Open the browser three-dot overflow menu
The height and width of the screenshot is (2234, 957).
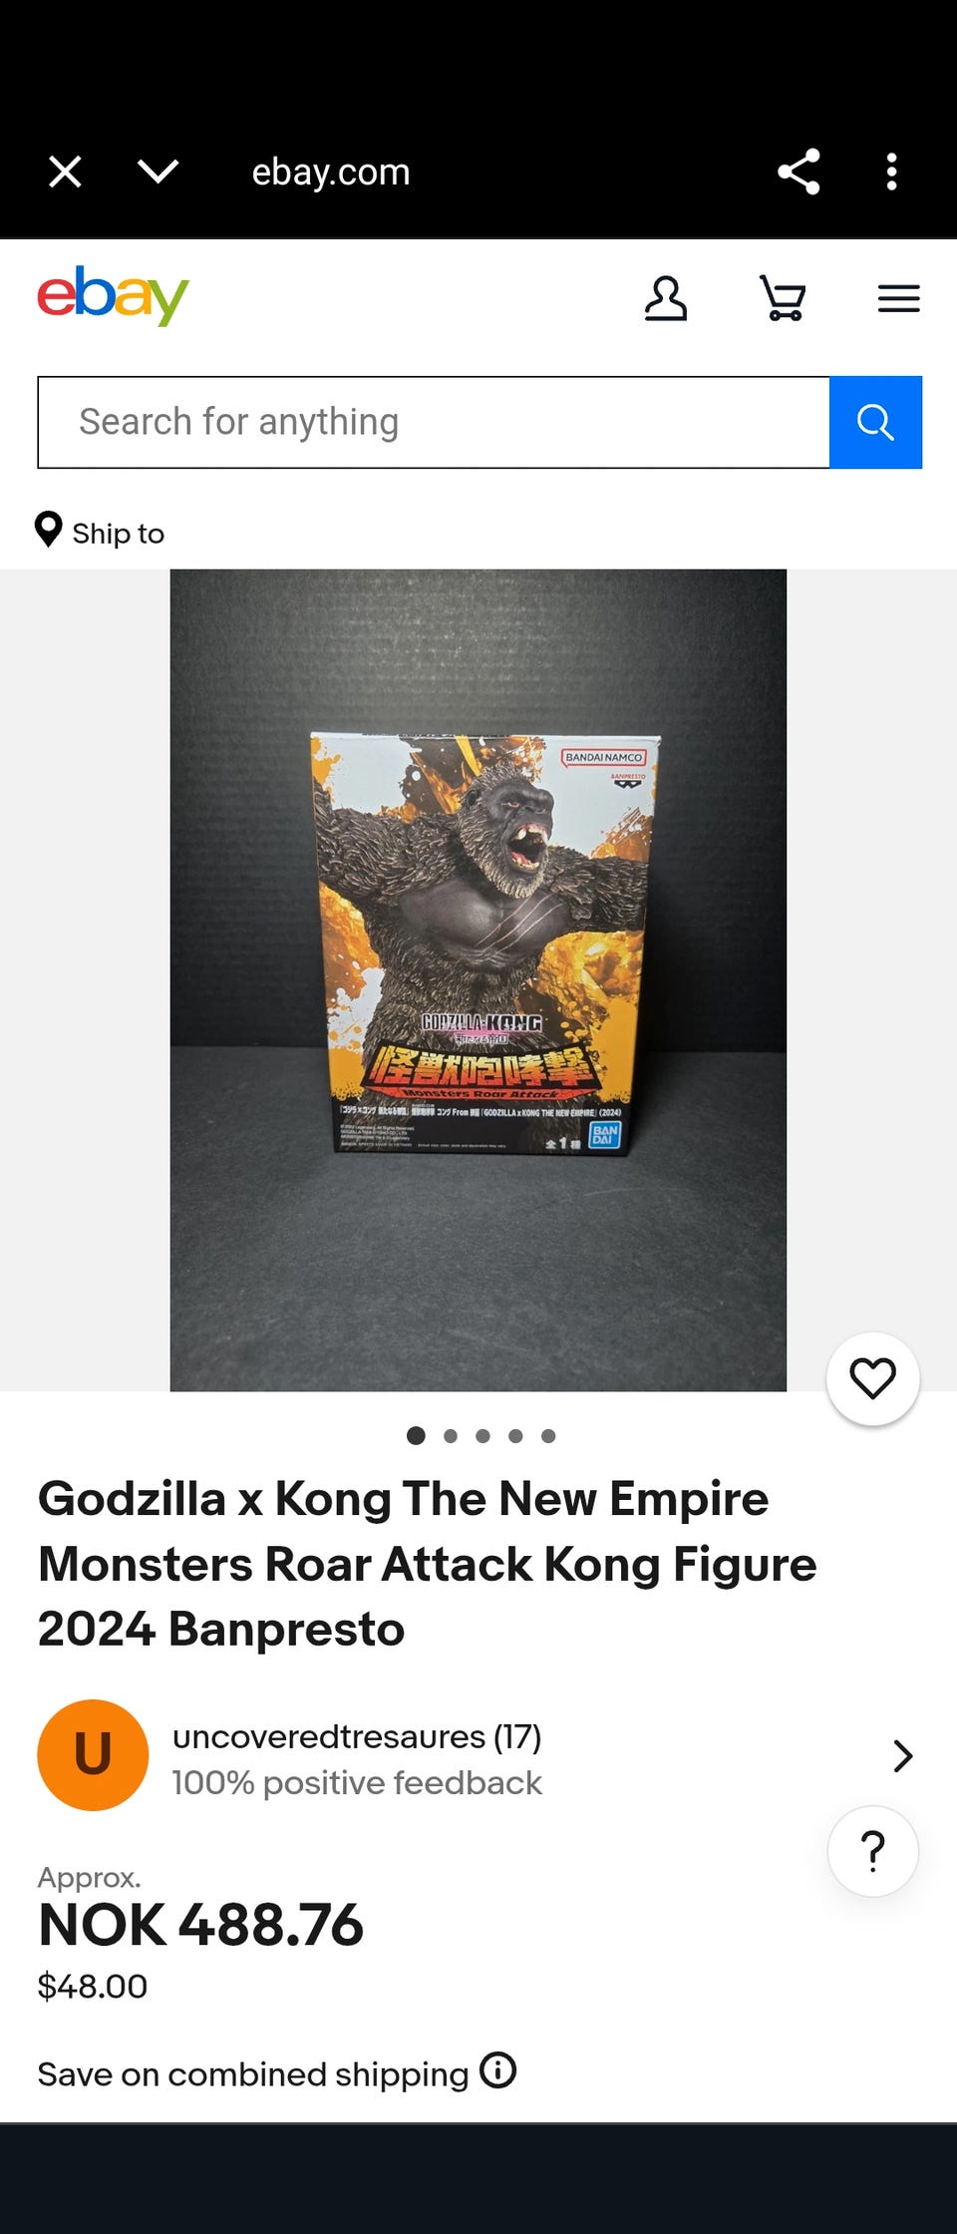pos(891,172)
